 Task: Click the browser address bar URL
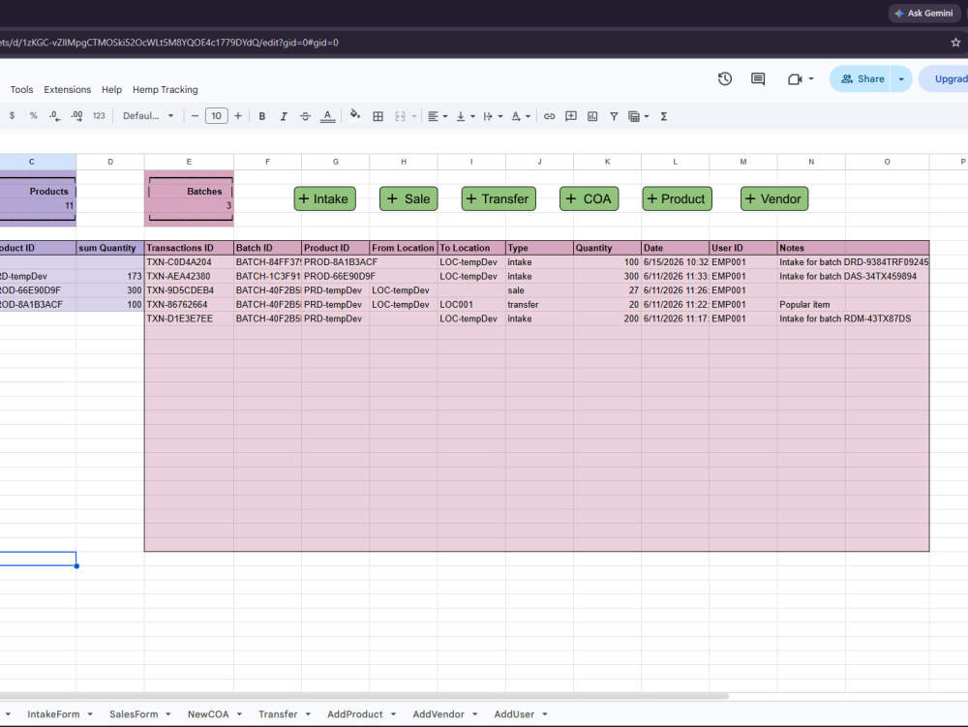pos(169,43)
